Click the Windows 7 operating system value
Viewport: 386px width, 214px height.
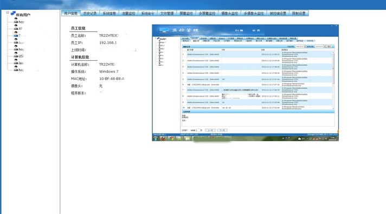click(109, 72)
